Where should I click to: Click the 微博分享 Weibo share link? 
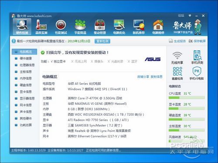pyautogui.click(x=143, y=77)
